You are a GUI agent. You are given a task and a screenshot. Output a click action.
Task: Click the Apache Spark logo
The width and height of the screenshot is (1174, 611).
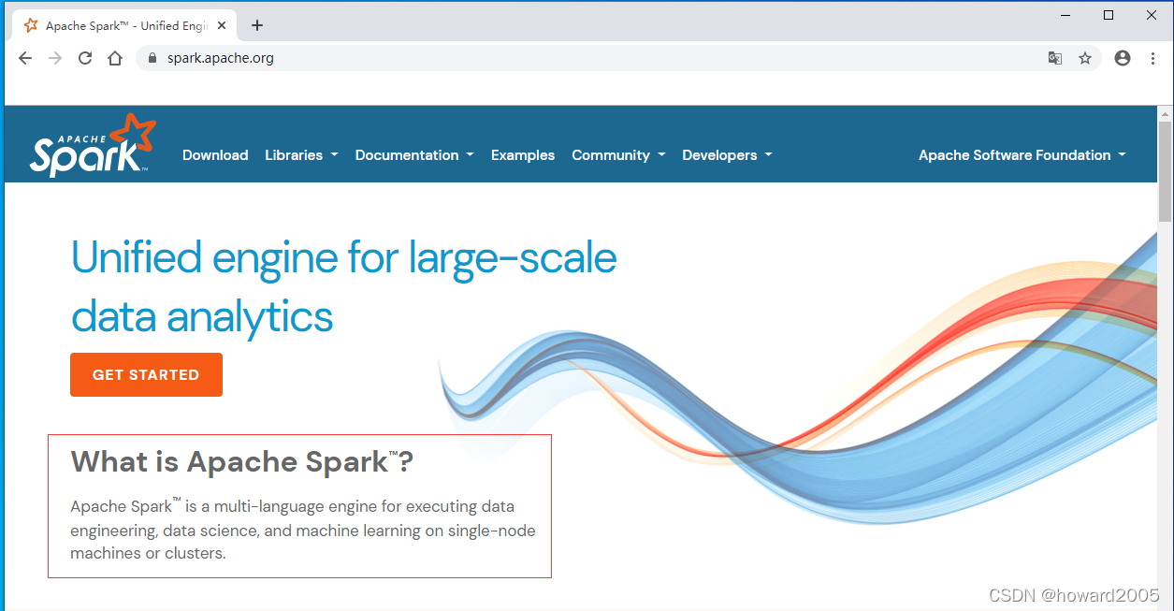point(94,145)
